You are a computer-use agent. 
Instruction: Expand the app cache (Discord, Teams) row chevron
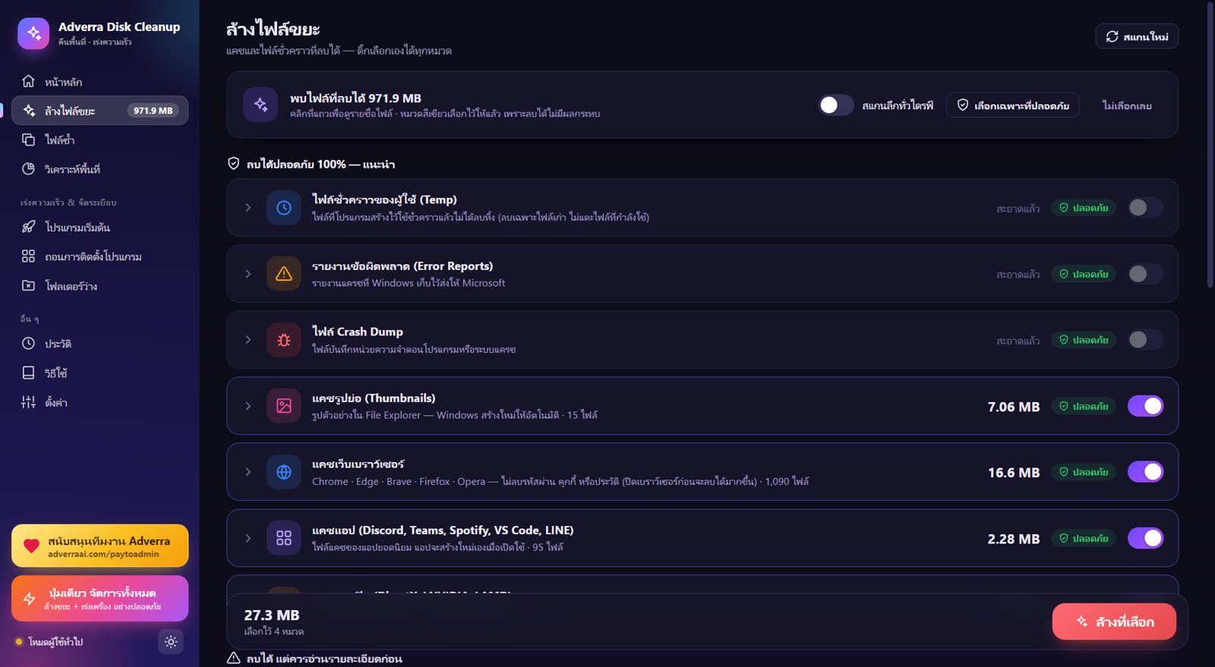pos(248,538)
